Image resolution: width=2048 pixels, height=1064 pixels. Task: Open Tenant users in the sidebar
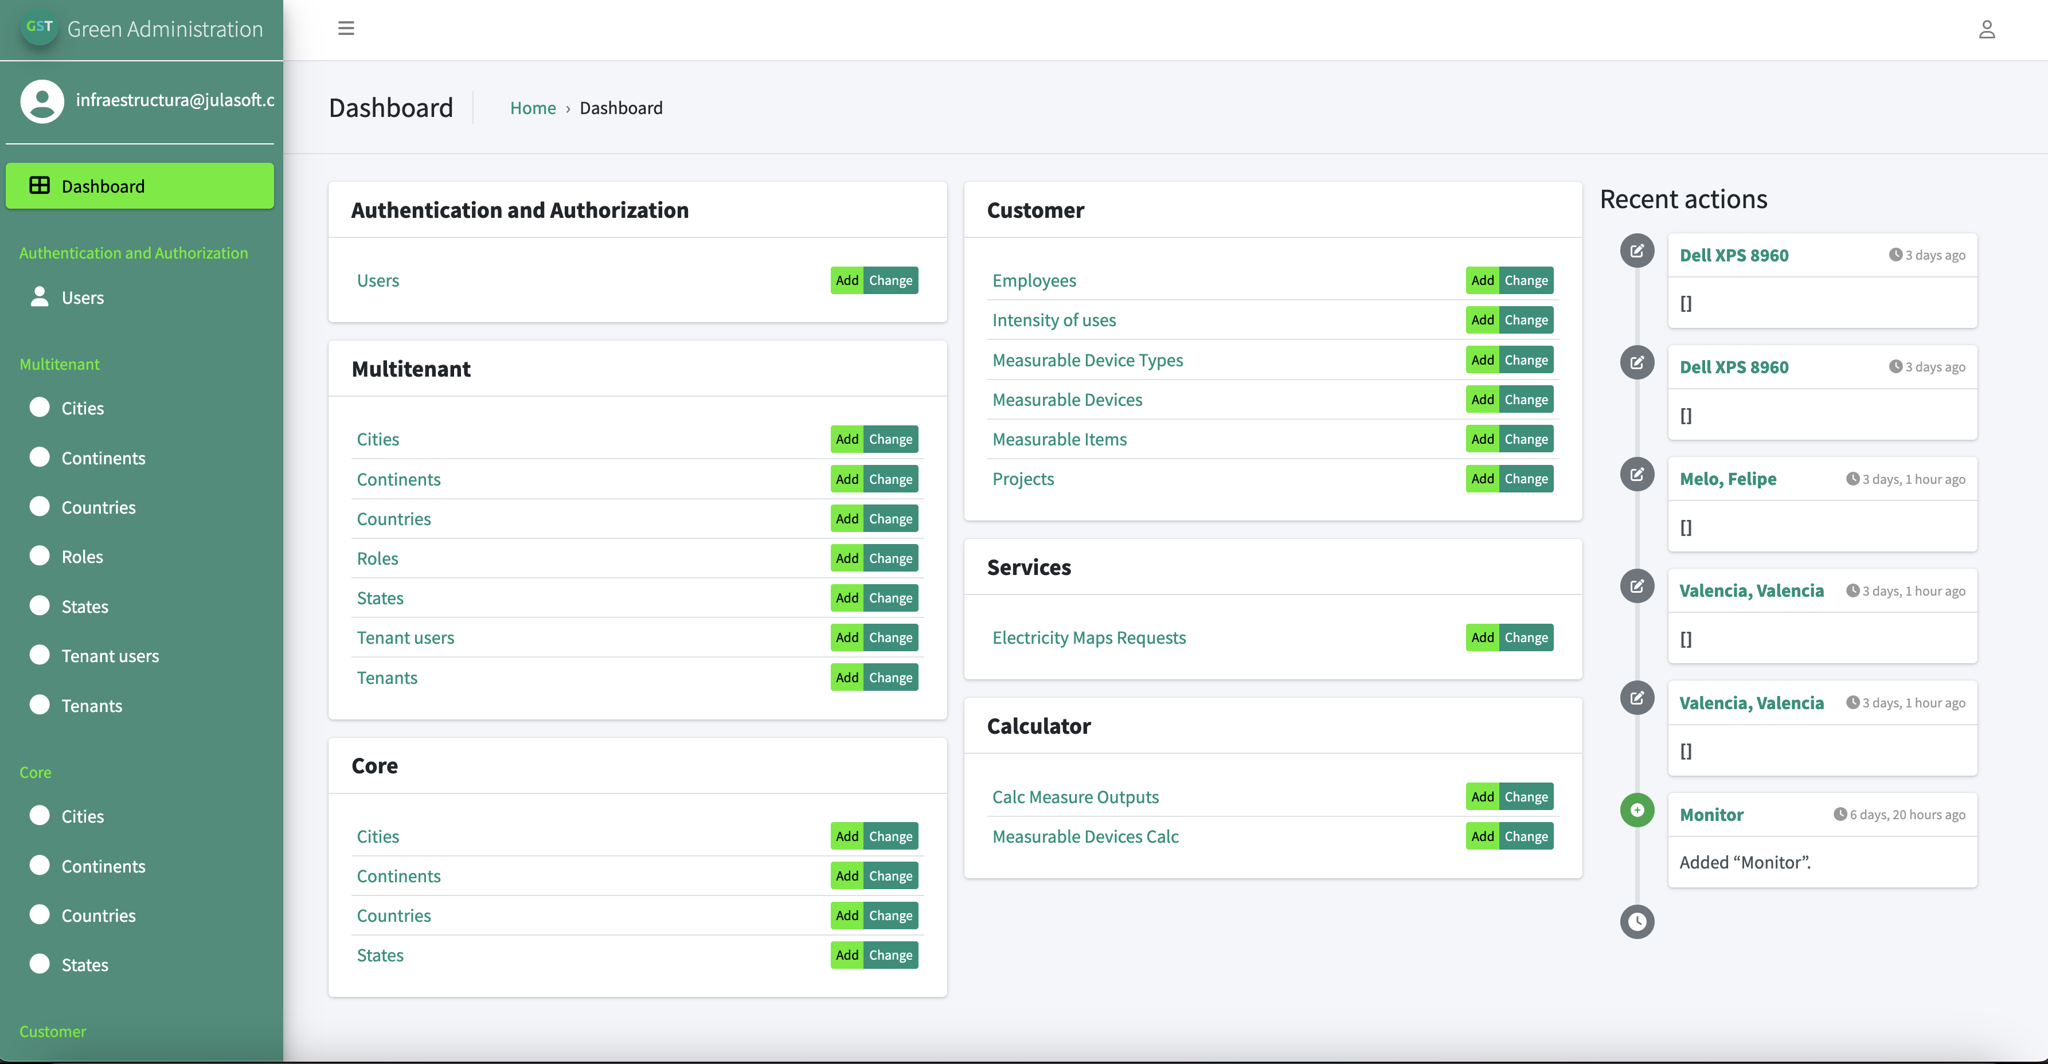click(x=110, y=656)
